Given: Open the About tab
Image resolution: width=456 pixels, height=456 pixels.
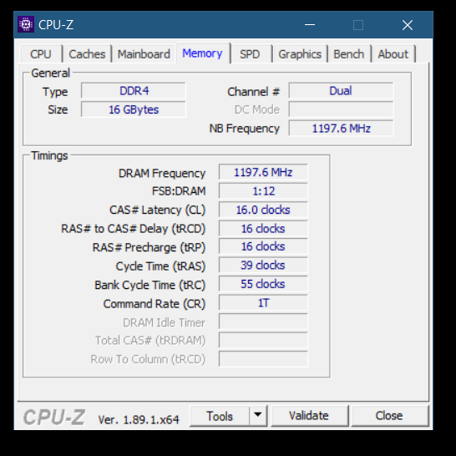Looking at the screenshot, I should coord(393,54).
